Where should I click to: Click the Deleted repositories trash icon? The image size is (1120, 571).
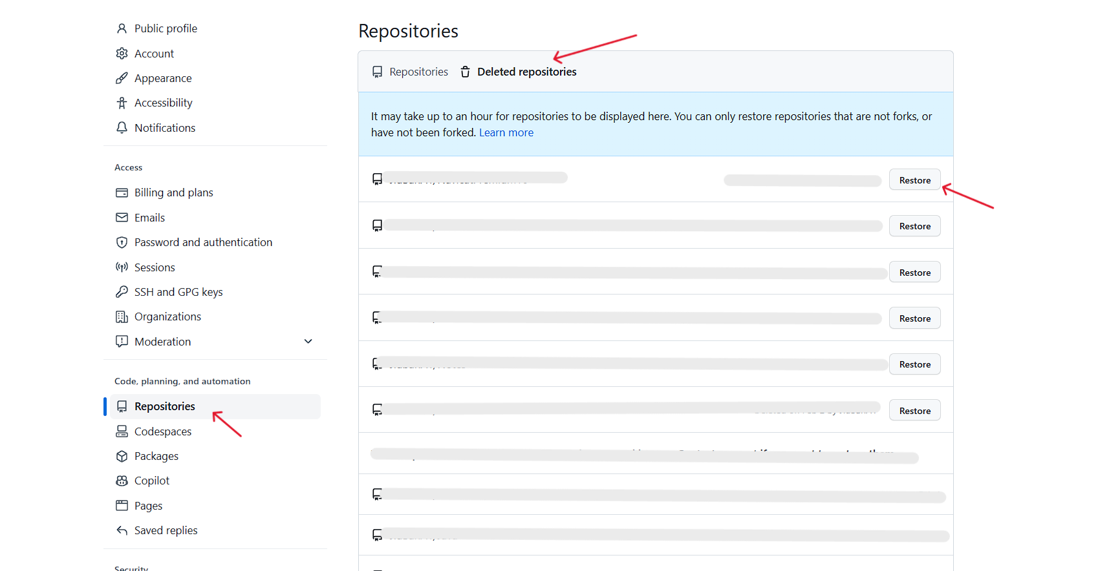[x=465, y=72]
